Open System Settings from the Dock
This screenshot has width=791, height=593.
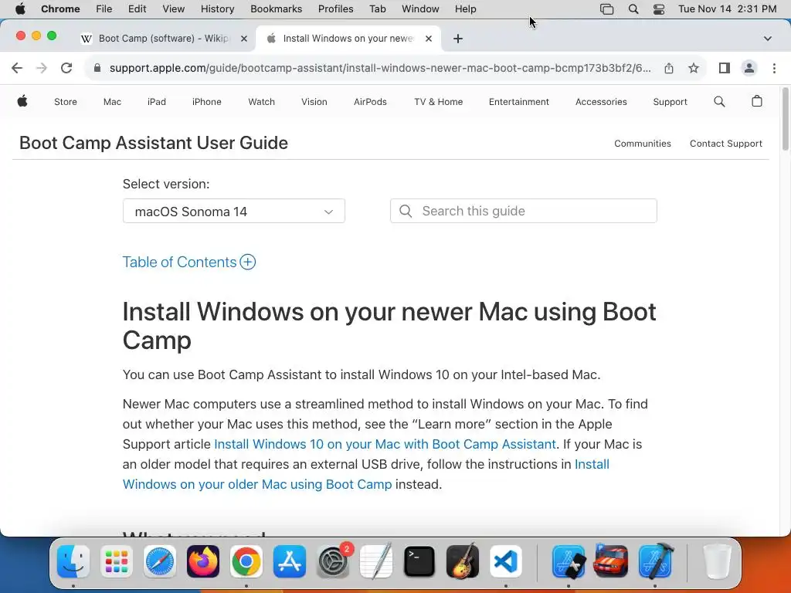[333, 561]
